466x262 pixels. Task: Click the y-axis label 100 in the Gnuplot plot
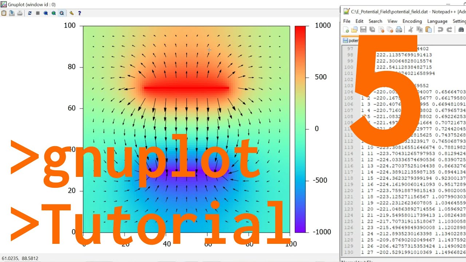pyautogui.click(x=70, y=25)
